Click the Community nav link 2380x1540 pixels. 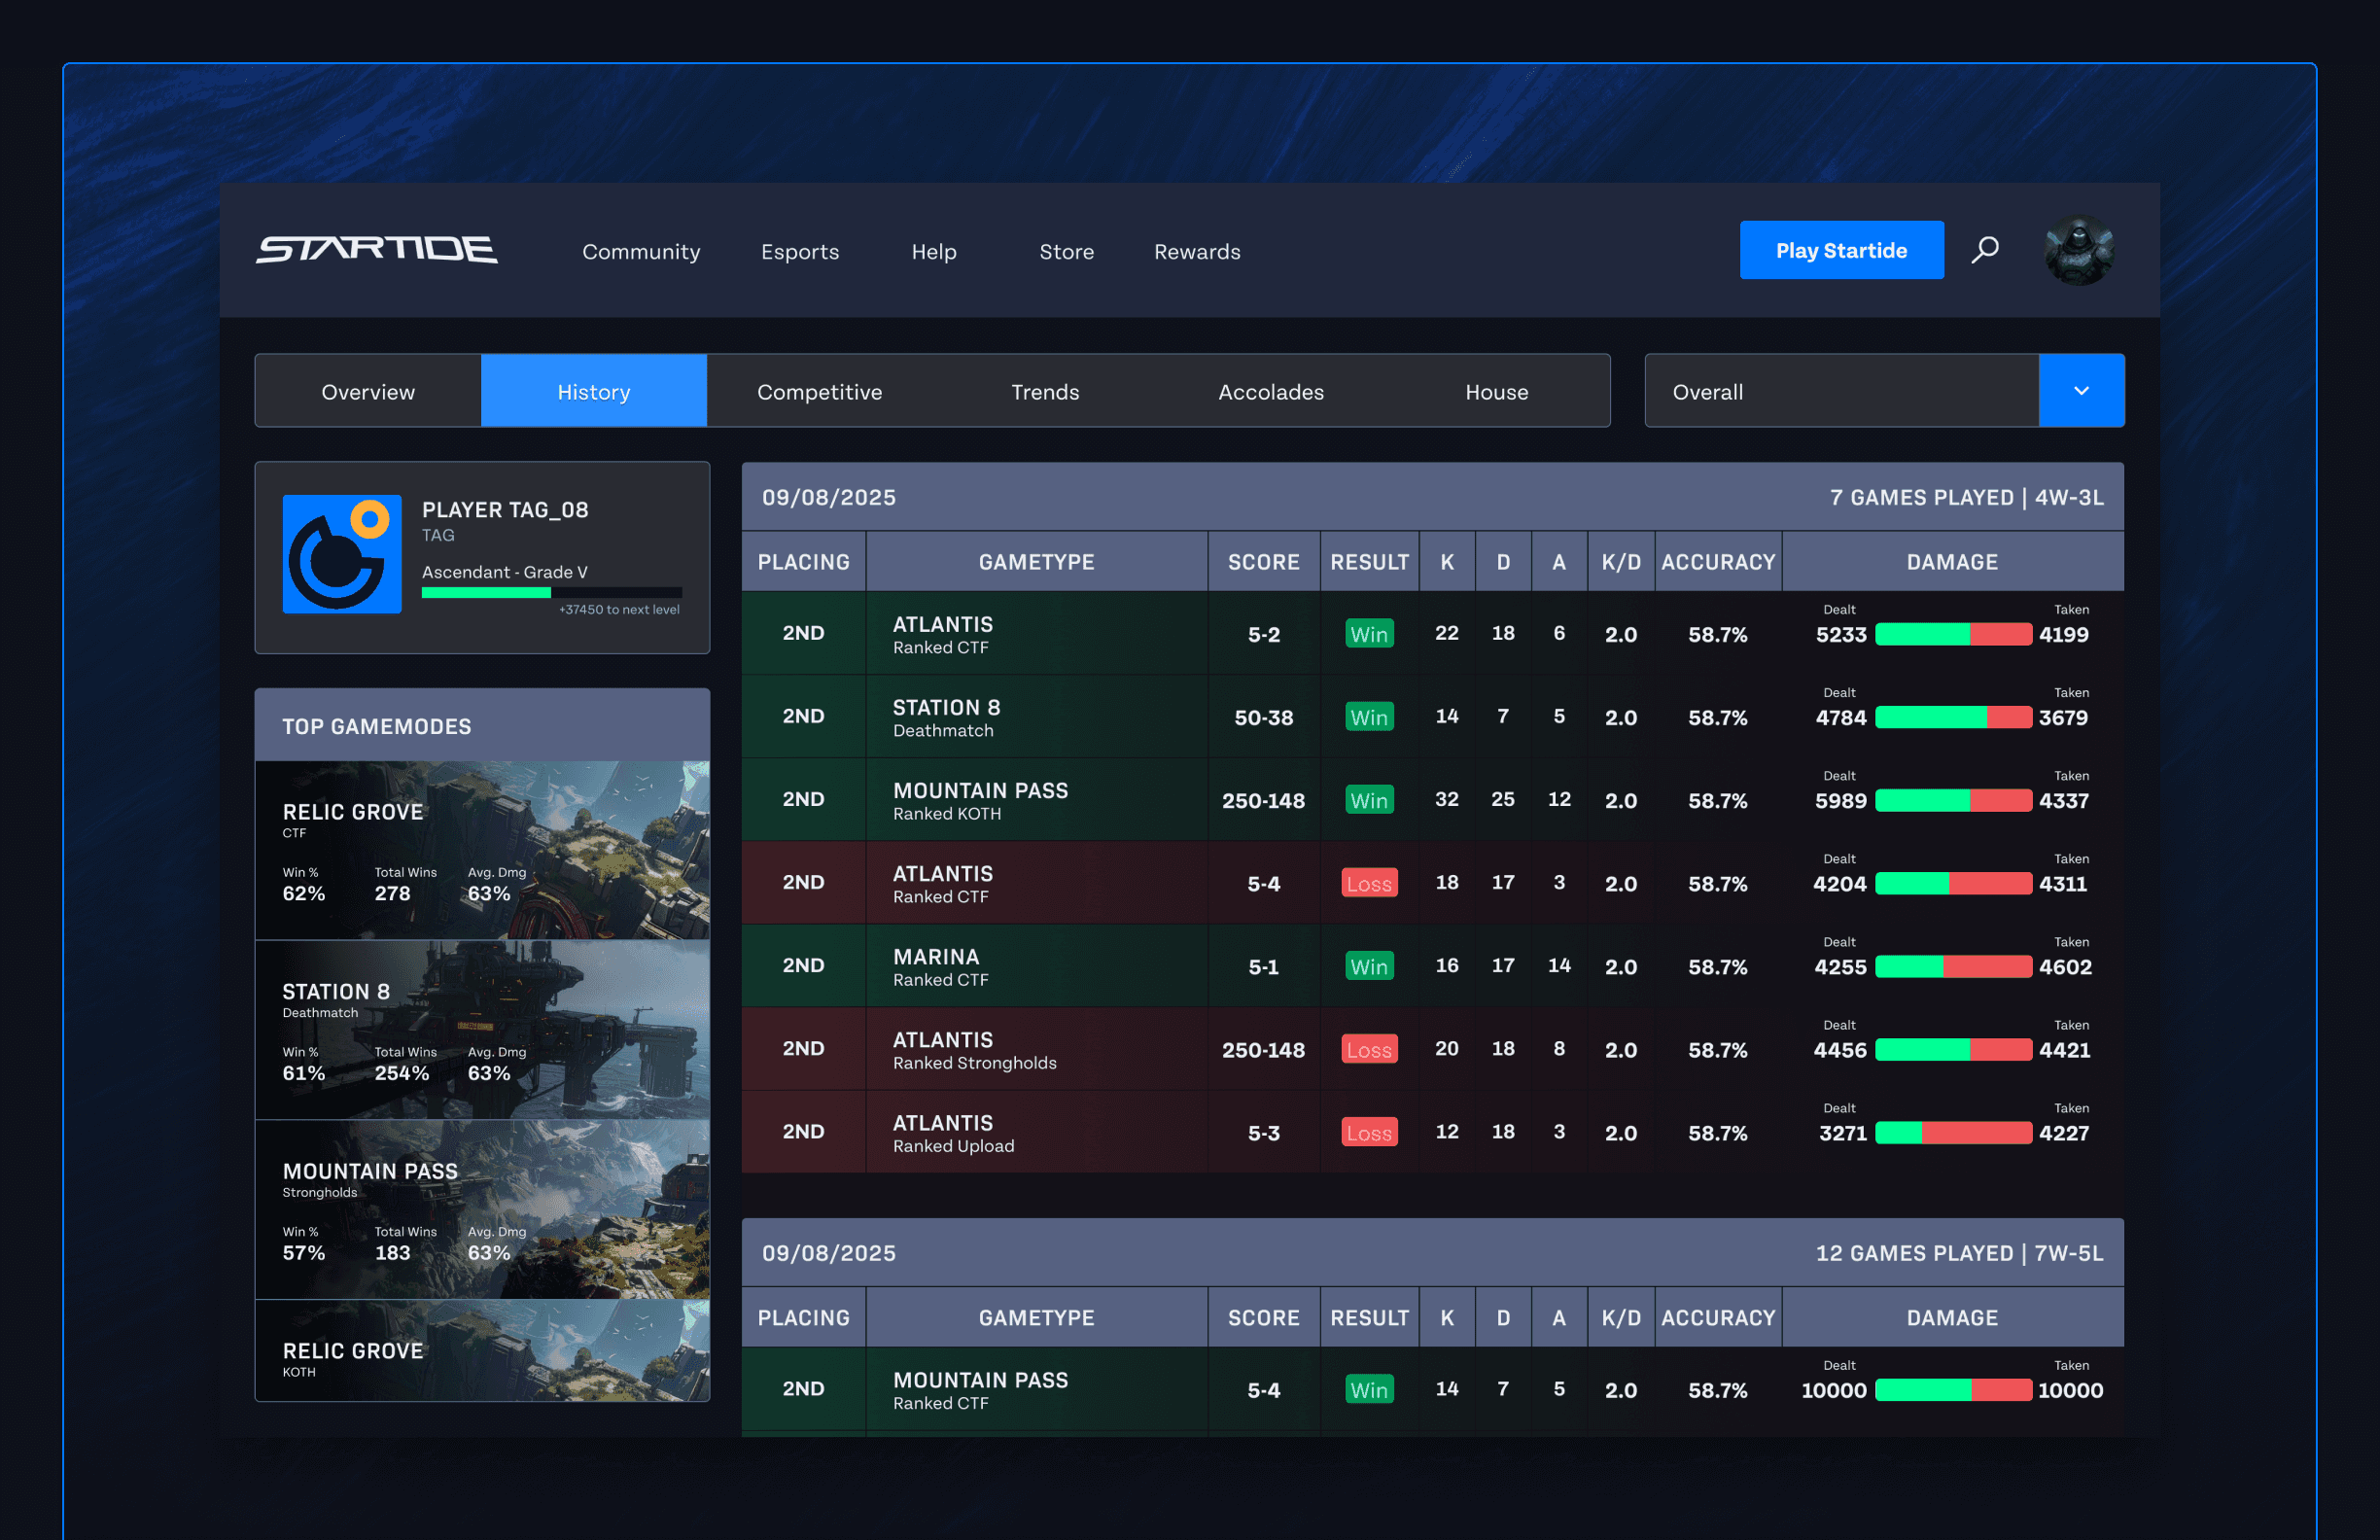(x=641, y=252)
